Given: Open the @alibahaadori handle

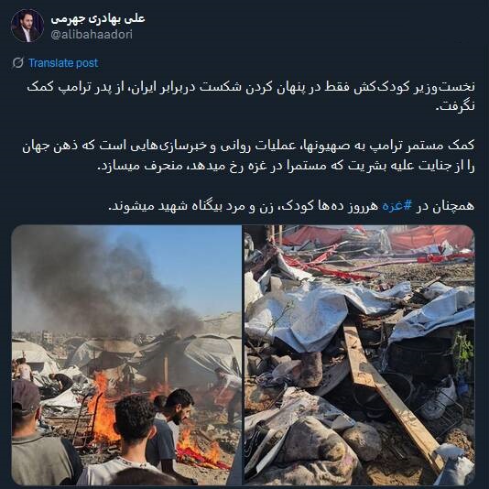Looking at the screenshot, I should click(92, 34).
